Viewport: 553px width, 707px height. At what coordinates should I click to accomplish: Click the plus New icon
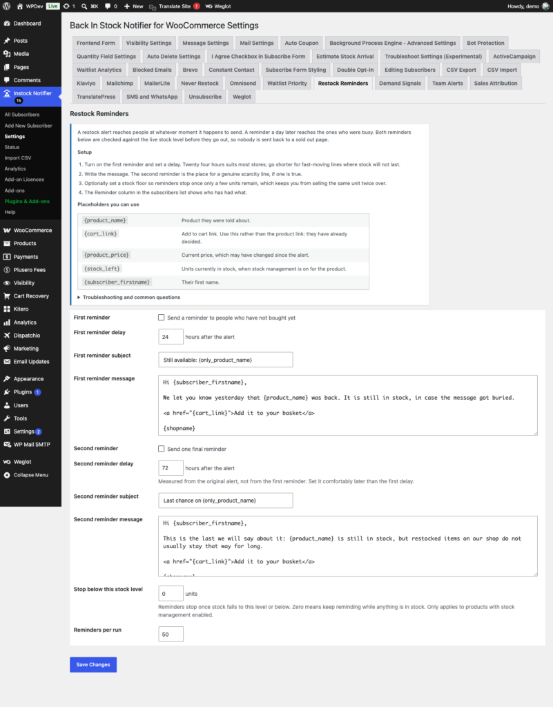(x=126, y=6)
